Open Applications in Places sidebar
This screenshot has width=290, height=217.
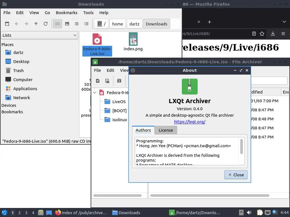21,88
